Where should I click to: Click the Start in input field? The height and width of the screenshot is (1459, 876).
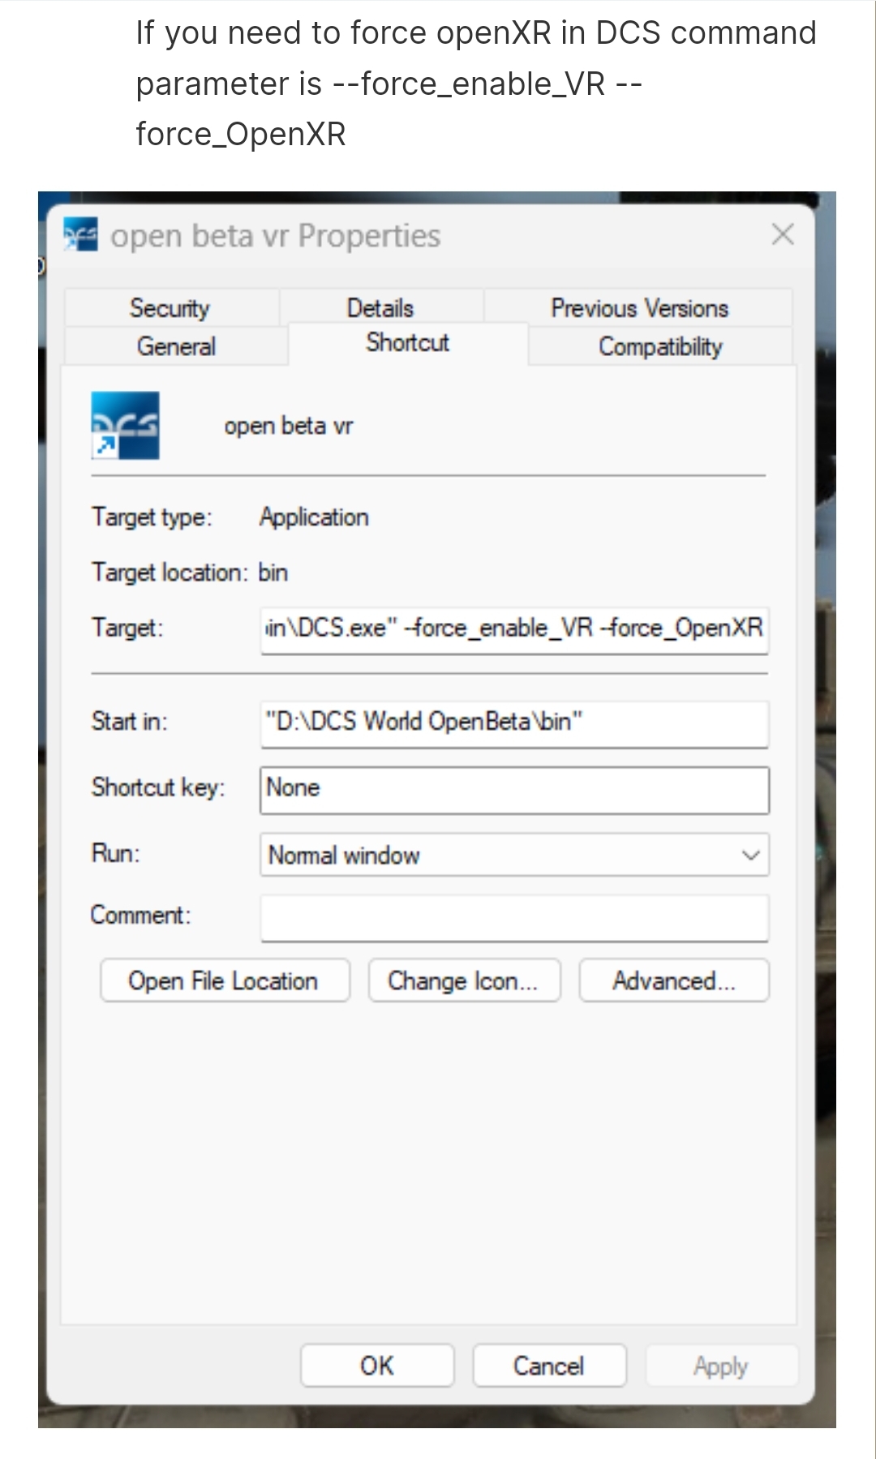tap(514, 723)
